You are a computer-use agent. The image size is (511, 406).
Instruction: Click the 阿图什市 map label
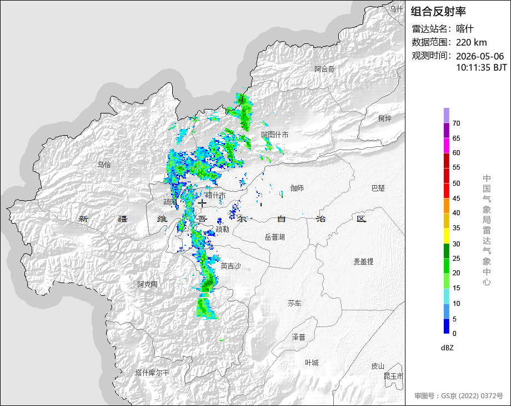(x=275, y=135)
